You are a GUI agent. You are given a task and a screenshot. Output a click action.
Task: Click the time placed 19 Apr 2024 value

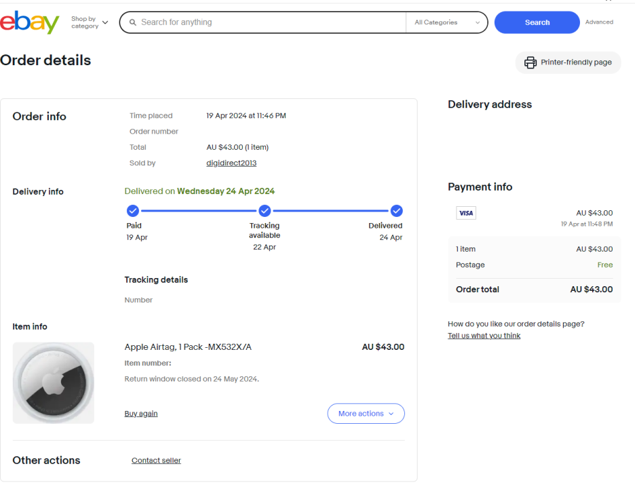[246, 116]
